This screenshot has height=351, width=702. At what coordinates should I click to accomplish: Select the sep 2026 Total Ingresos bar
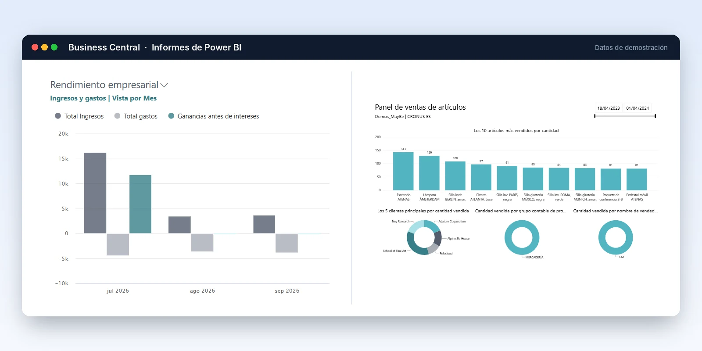click(264, 224)
